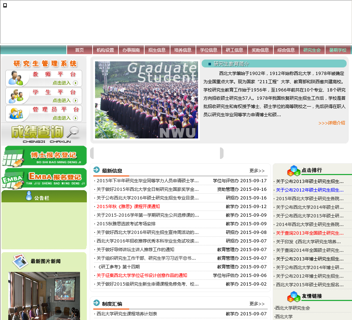Viewport: 352px width, 320px height.
Task: Open the red 2015年秋《雅思》课程开课通知 link
Action: tap(128, 207)
